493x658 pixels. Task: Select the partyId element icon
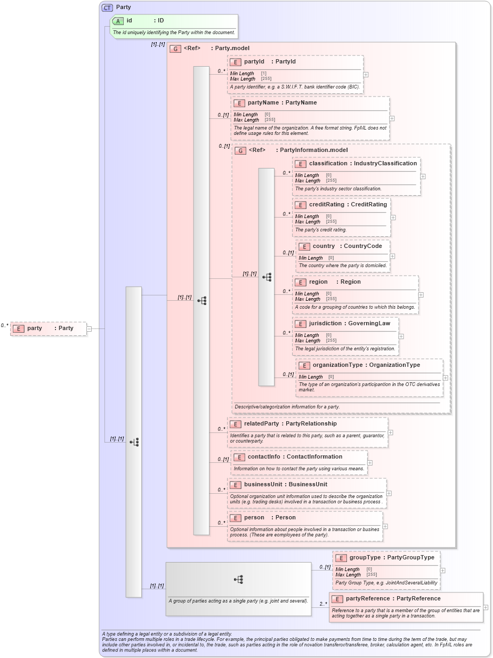[236, 61]
